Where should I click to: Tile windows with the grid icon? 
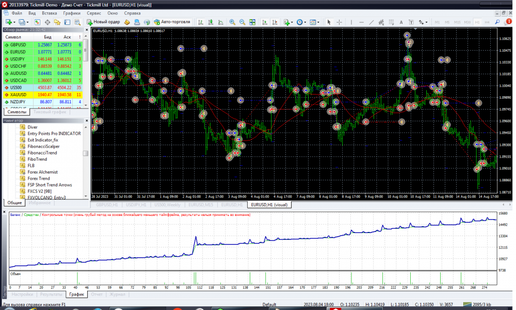point(252,22)
